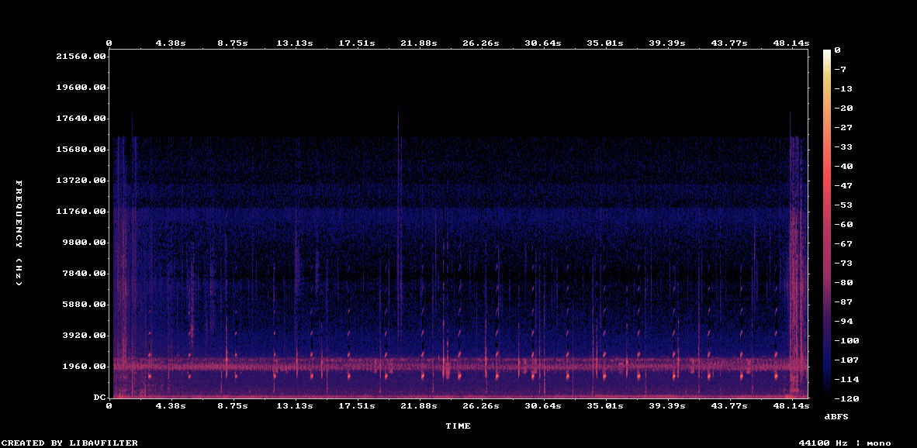Click 48.14s on the top time axis
Image resolution: width=917 pixels, height=448 pixels.
click(x=791, y=43)
